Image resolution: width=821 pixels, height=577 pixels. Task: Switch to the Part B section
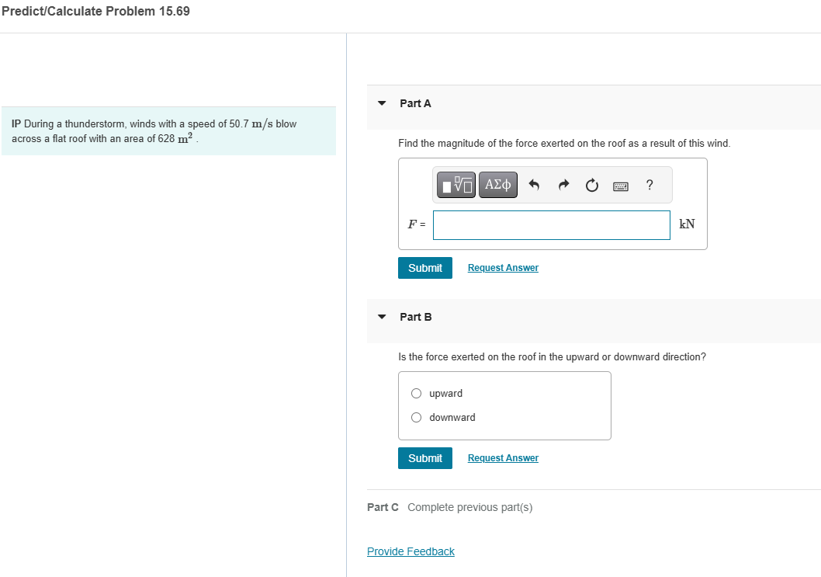click(416, 316)
